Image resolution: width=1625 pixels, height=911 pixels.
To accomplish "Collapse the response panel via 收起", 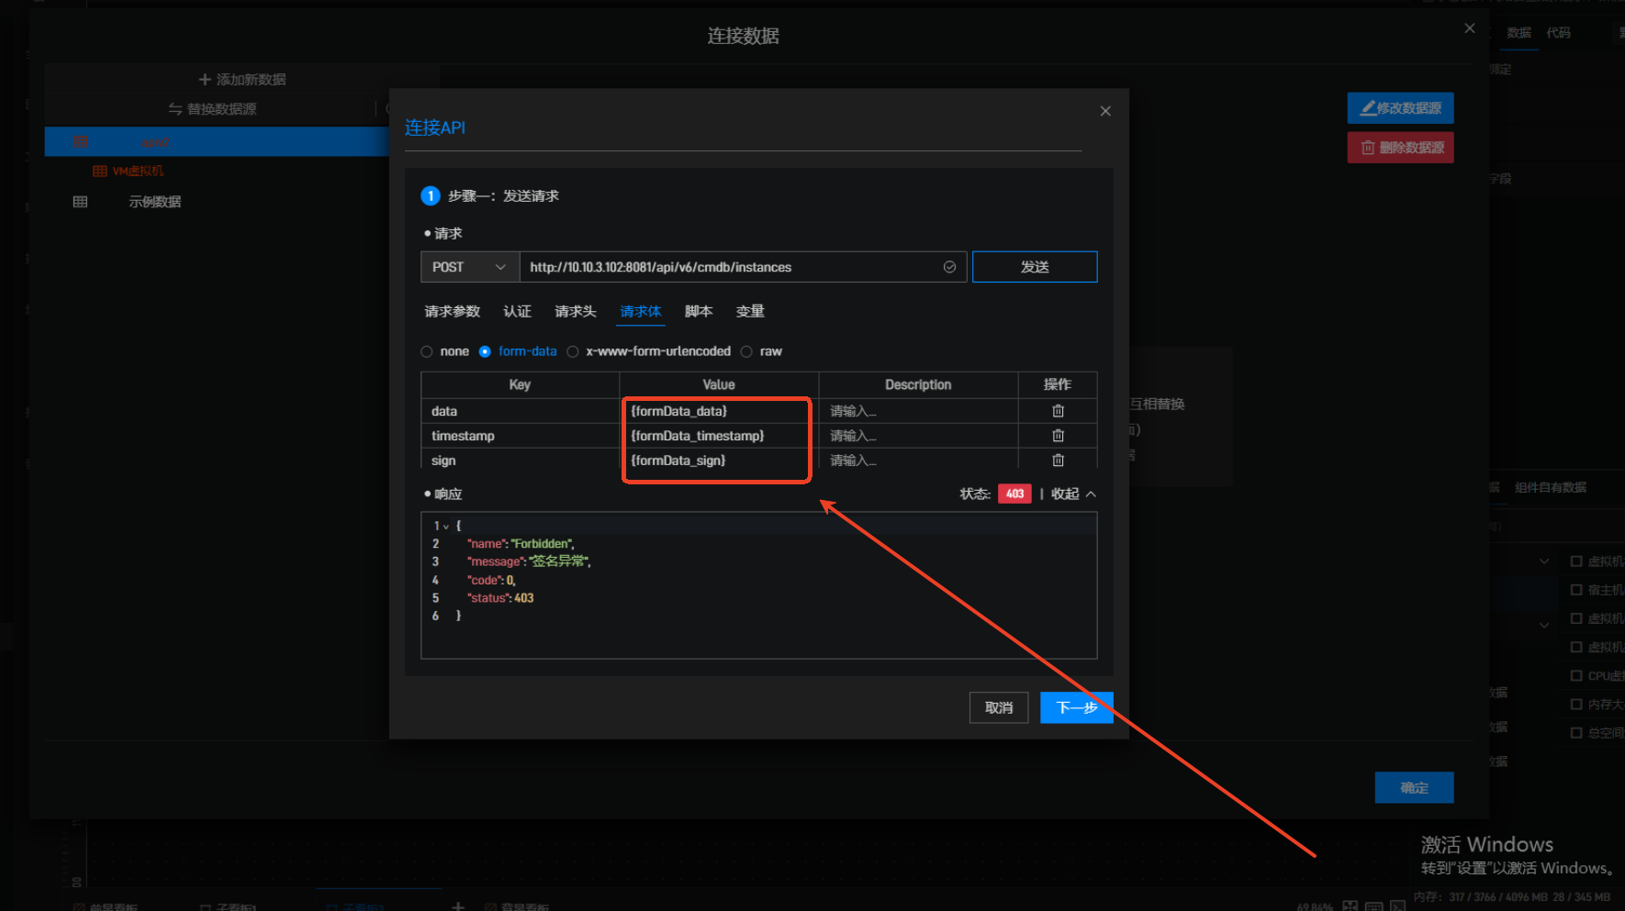I will point(1072,494).
